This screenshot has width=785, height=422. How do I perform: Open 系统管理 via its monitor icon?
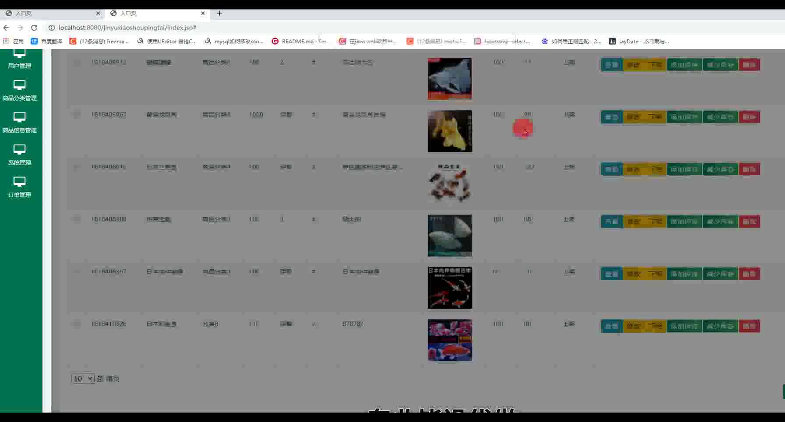click(19, 150)
